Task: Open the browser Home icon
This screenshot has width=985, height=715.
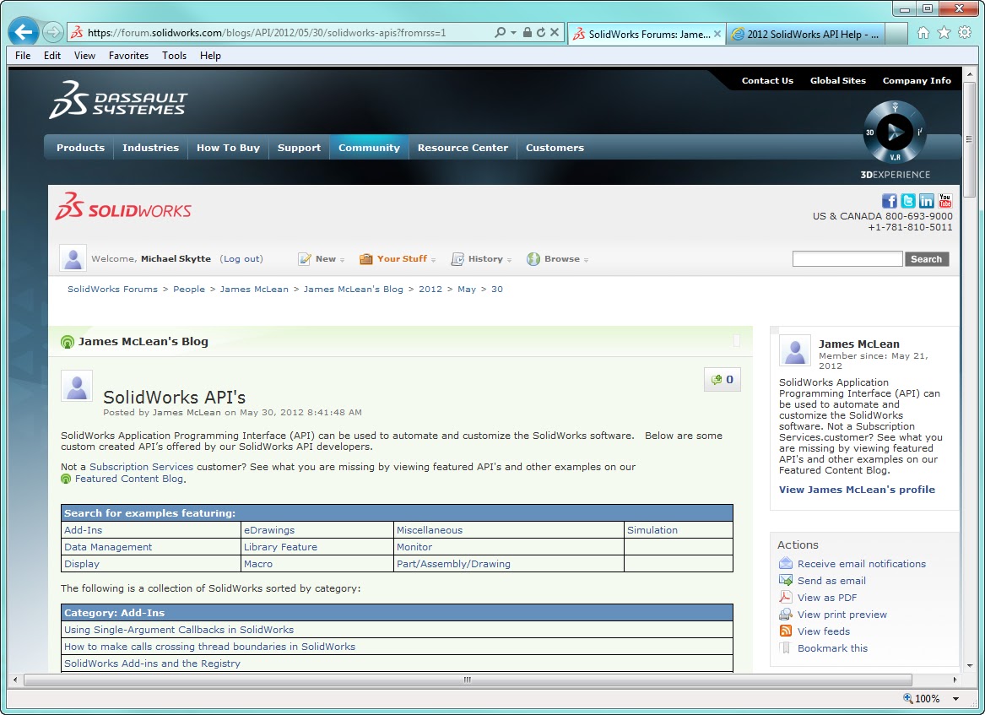Action: point(923,33)
